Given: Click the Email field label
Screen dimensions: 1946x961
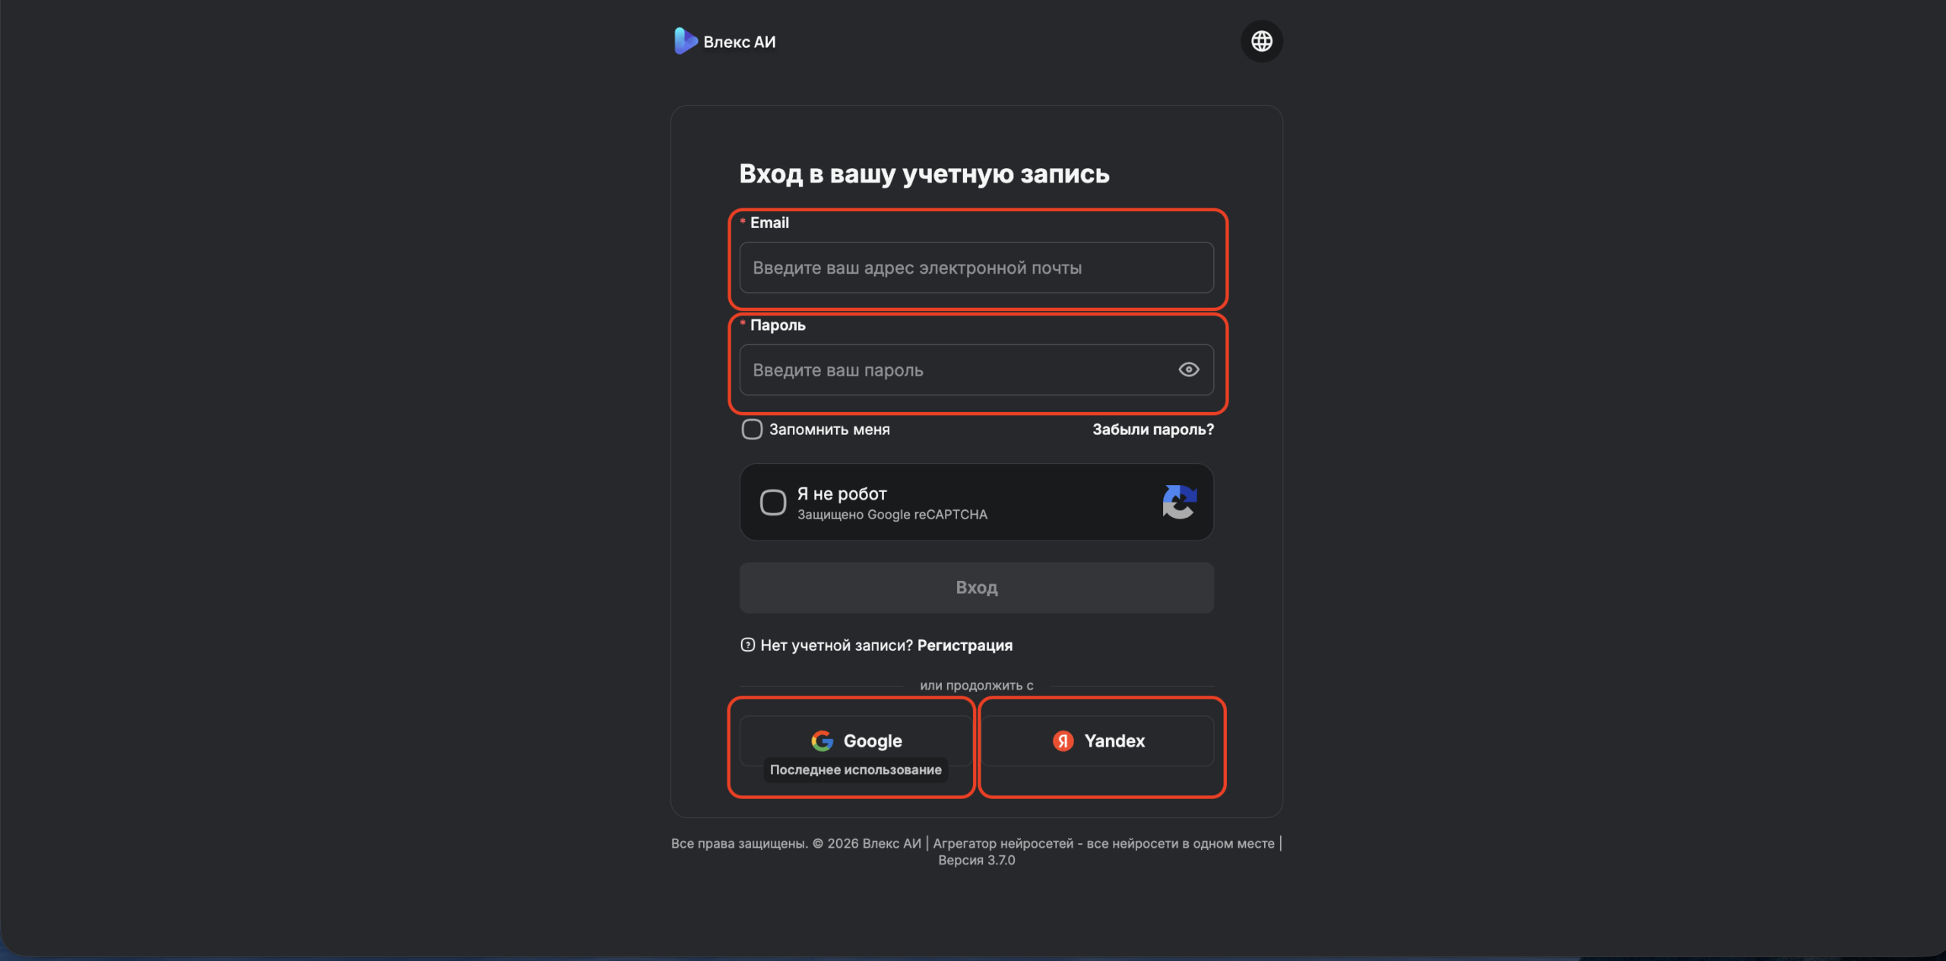Looking at the screenshot, I should click(x=769, y=223).
